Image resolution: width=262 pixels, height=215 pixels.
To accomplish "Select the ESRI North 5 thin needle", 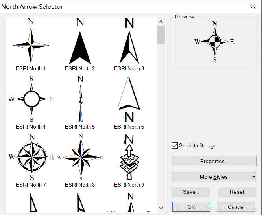I will click(81, 99).
